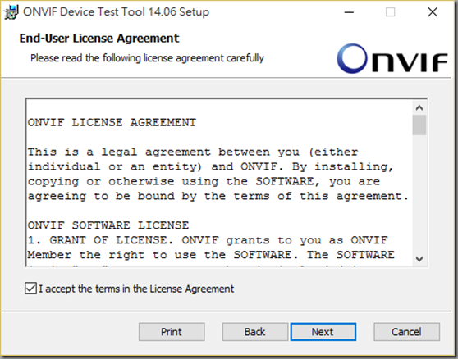This screenshot has height=359, width=458.
Task: Click the installer icon in title bar
Action: 11,12
